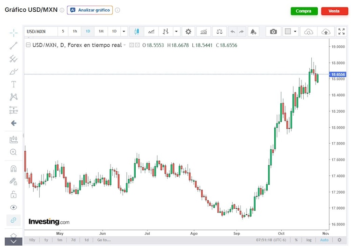Select the highlighted 1D interval

pyautogui.click(x=88, y=31)
